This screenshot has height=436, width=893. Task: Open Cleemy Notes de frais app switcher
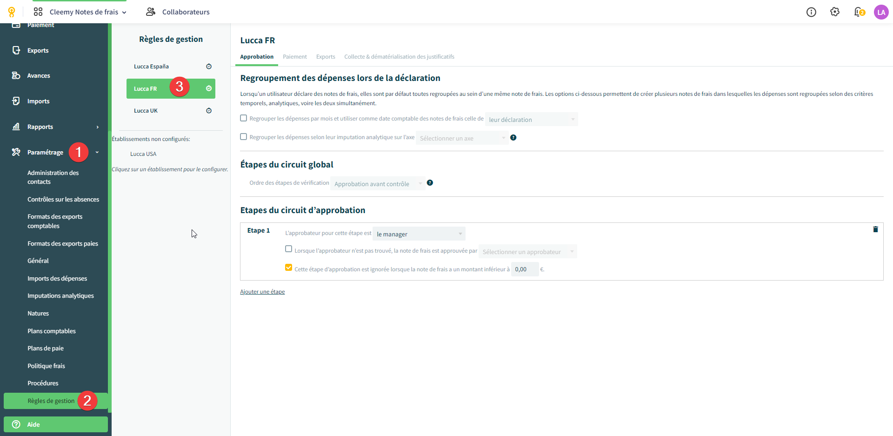pos(87,12)
